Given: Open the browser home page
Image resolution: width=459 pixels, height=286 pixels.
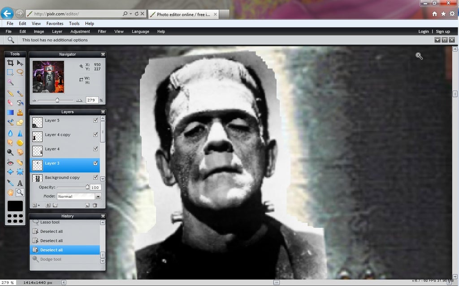Looking at the screenshot, I should 435,14.
